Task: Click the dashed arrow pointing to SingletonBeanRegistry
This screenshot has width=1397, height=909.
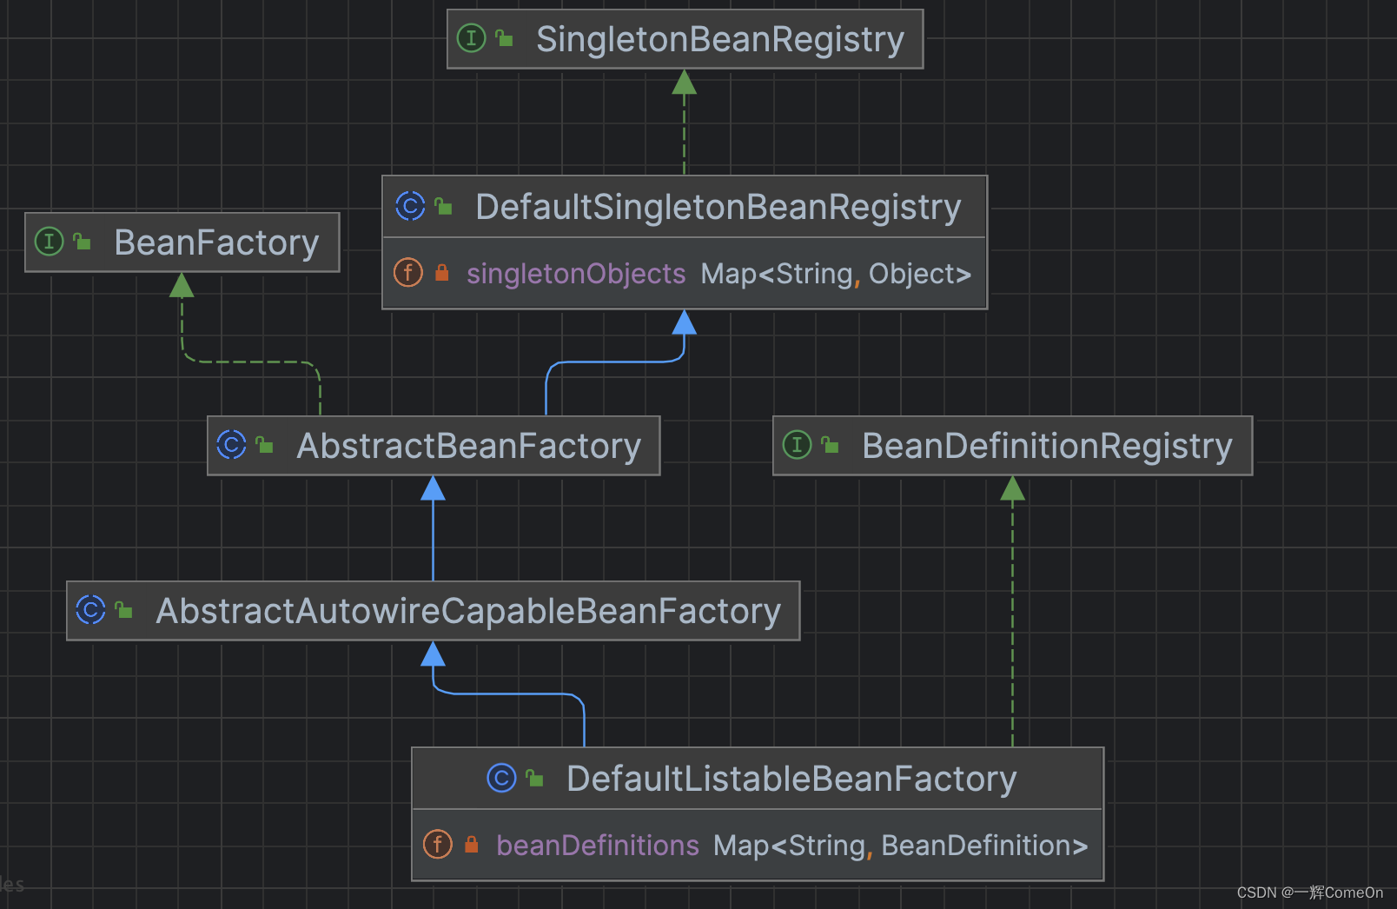Action: coord(685,122)
